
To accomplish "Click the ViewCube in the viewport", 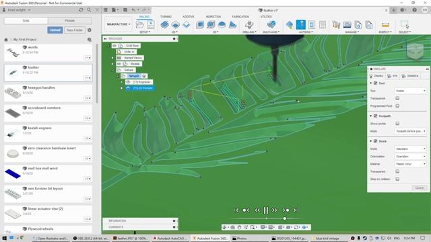I will tap(415, 51).
